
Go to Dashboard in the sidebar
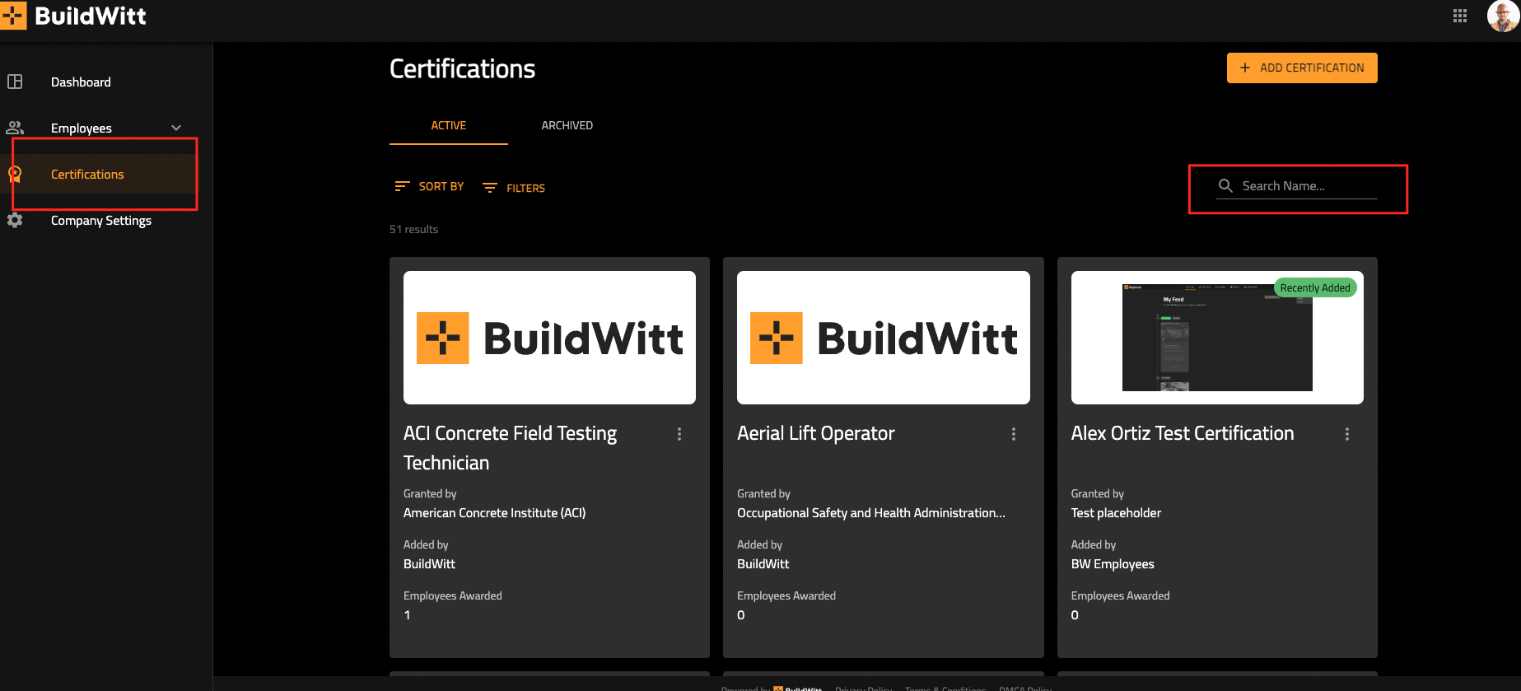click(x=81, y=82)
